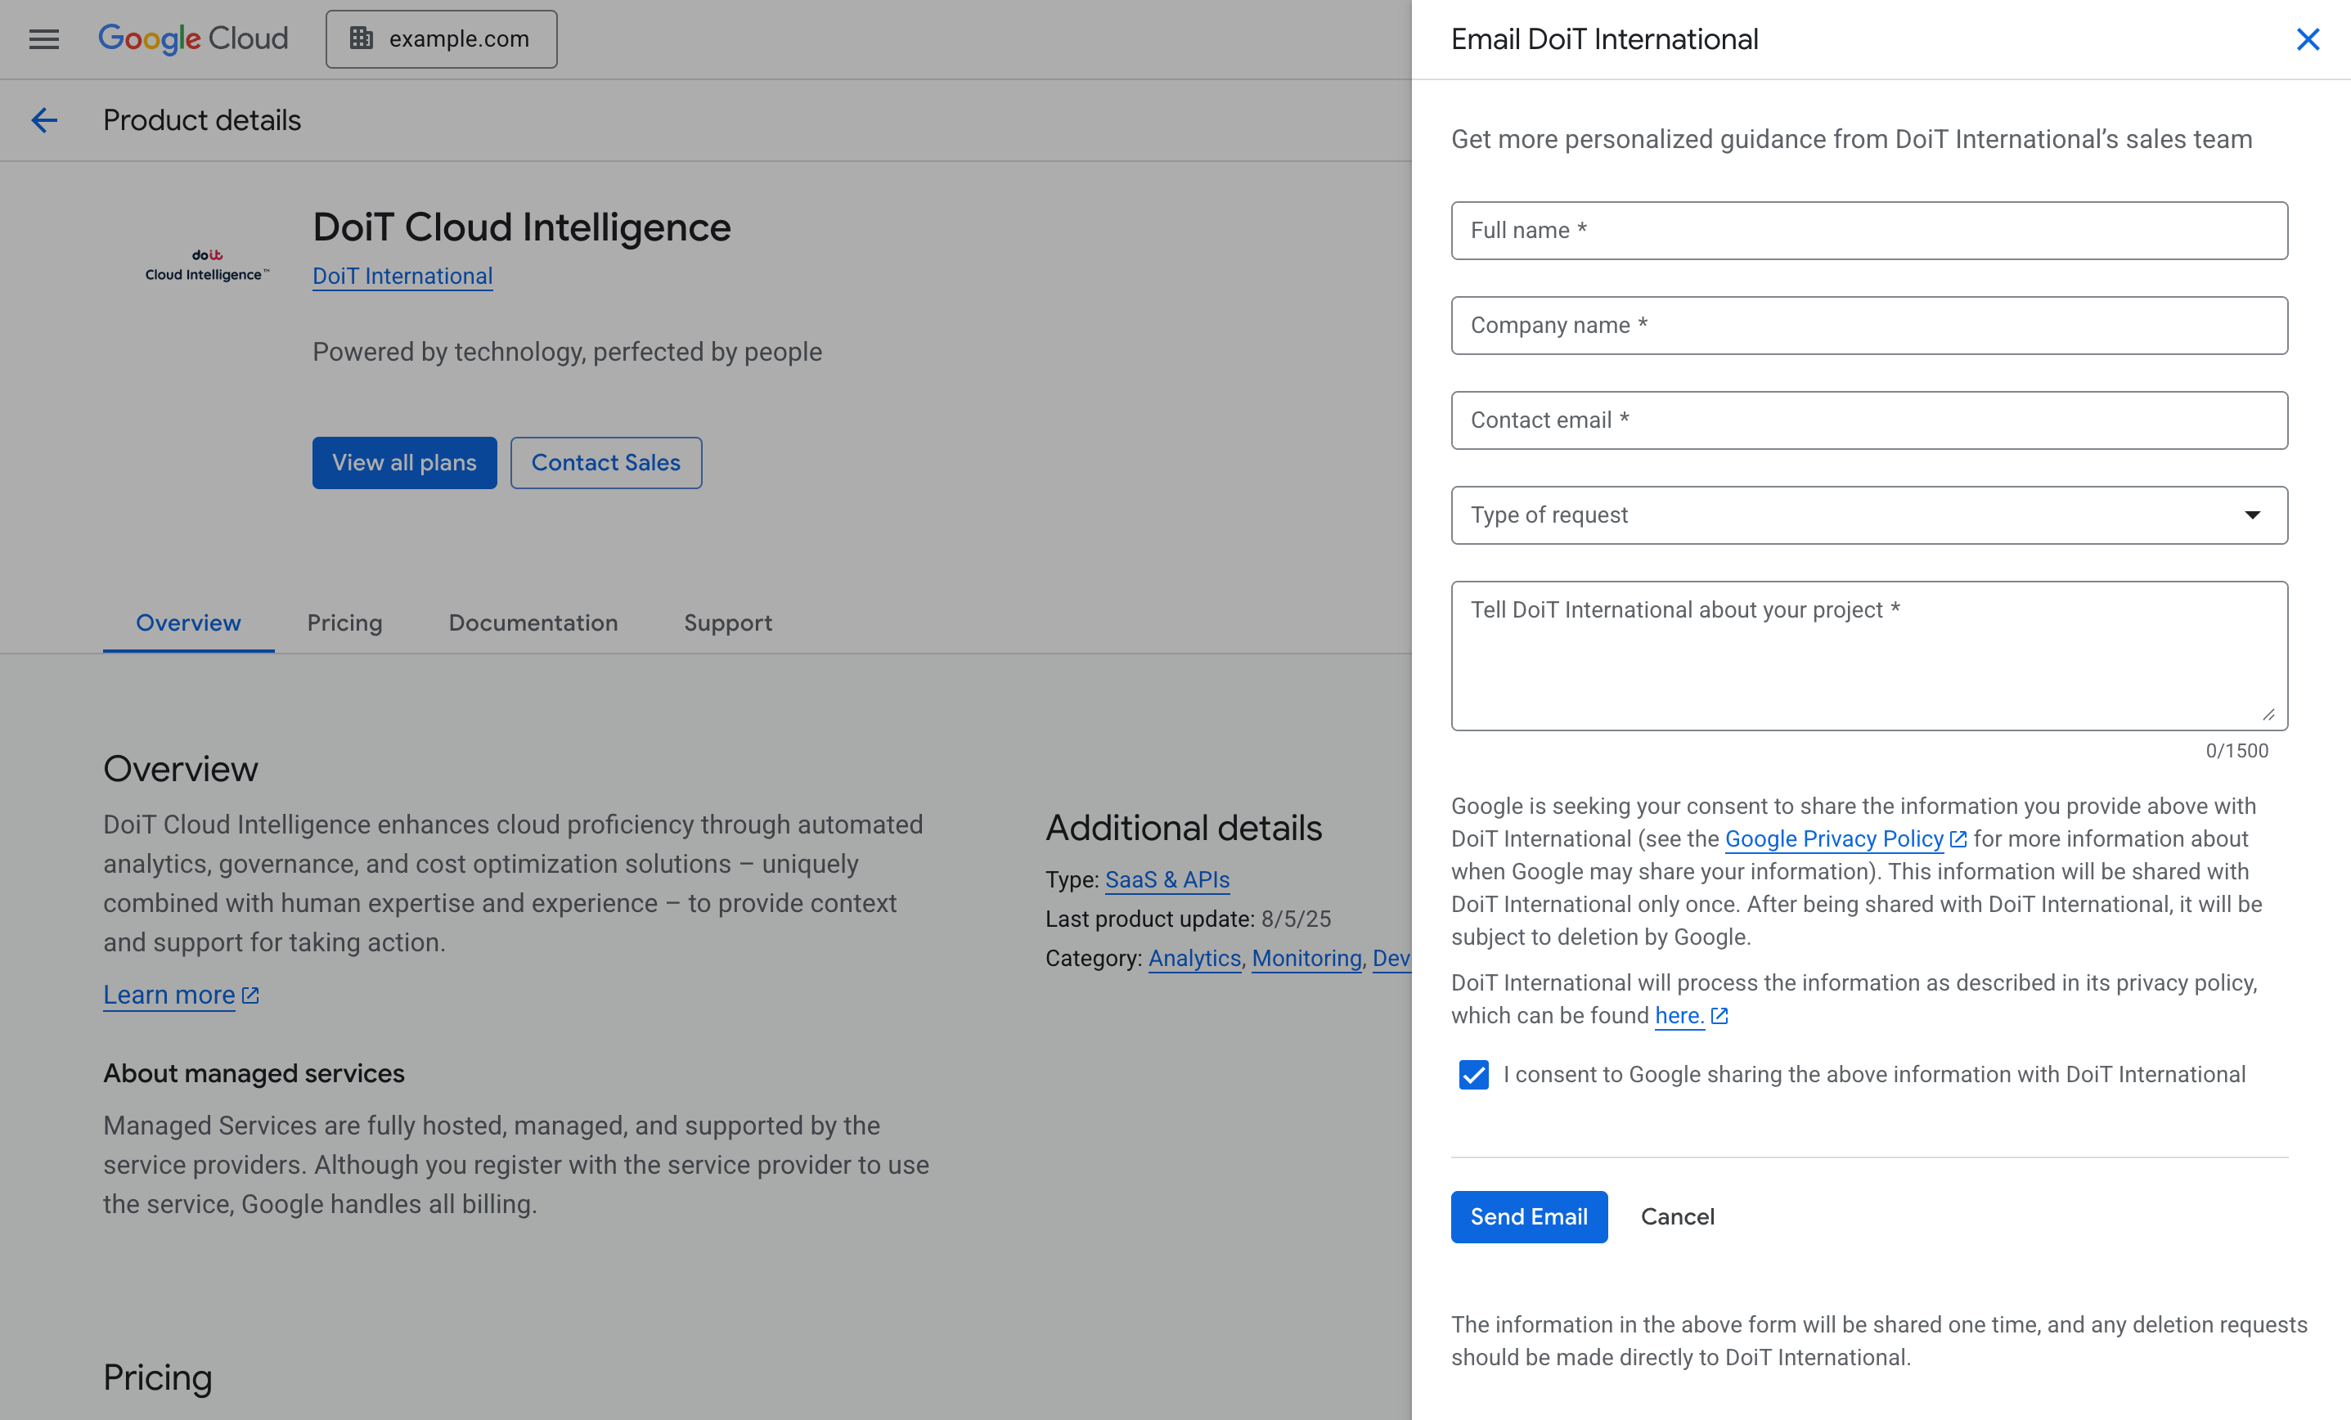
Task: Click the Google Cloud logo
Action: [x=193, y=39]
